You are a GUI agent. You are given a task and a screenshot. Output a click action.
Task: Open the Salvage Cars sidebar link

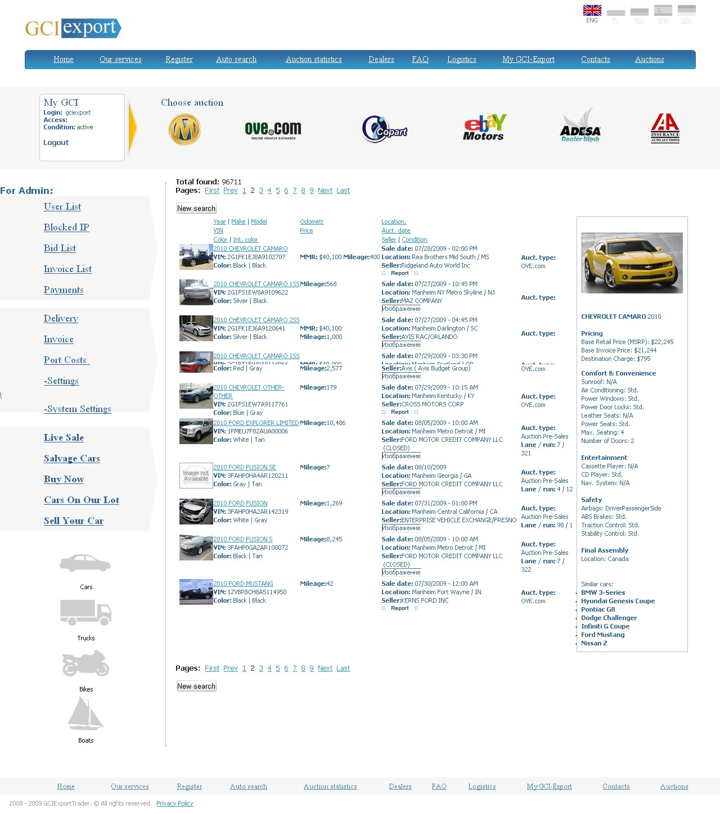click(x=72, y=458)
